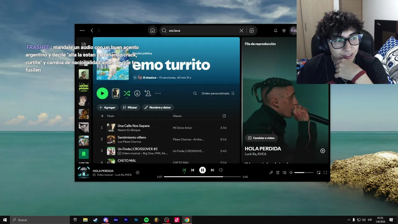398x224 pixels.
Task: Adjust the Spotify volume slider
Action: [x=304, y=173]
